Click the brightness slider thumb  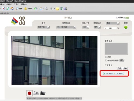[x=110, y=28]
